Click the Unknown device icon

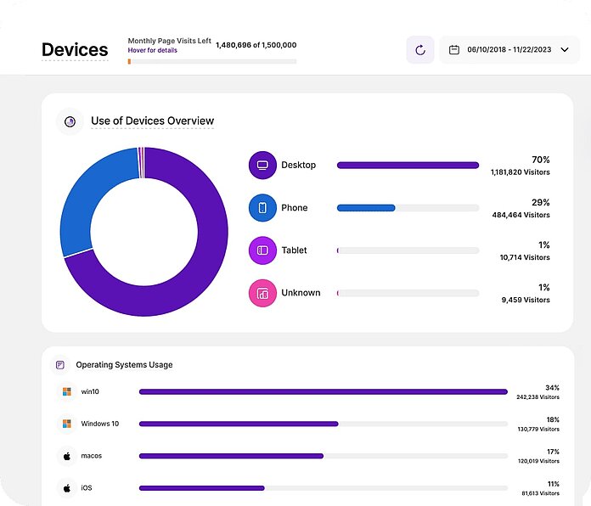click(262, 293)
